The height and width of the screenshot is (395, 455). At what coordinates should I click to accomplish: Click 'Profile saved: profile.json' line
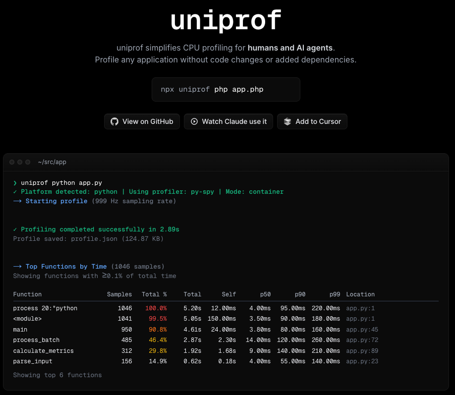88,239
